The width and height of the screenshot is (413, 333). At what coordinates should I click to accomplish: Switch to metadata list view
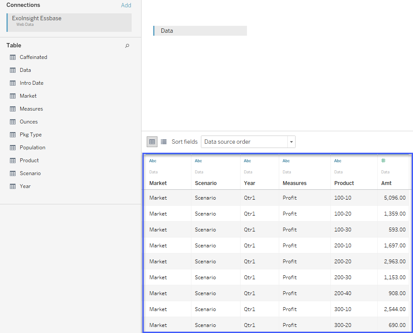point(163,142)
